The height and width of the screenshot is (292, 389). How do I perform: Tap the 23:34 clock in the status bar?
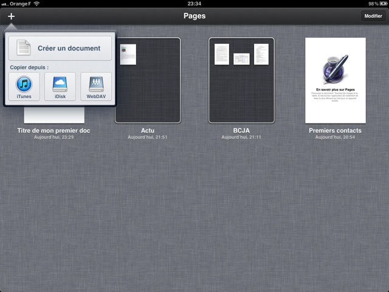[194, 4]
